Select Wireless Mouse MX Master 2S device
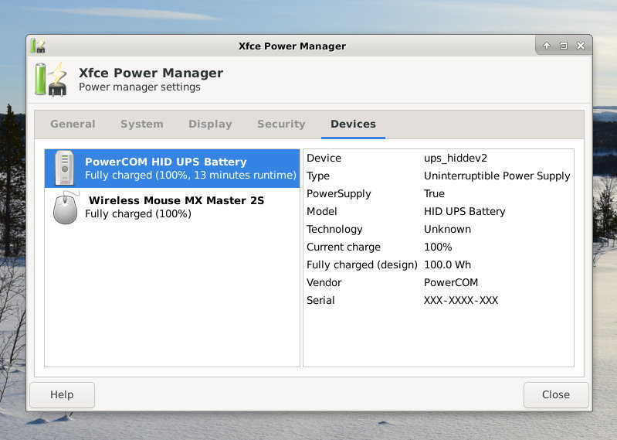 pos(172,207)
